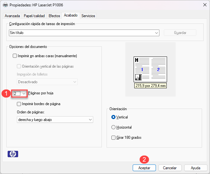
Task: Open the Impresión de folletos Desactivado dropdown
Action: pyautogui.click(x=47, y=82)
